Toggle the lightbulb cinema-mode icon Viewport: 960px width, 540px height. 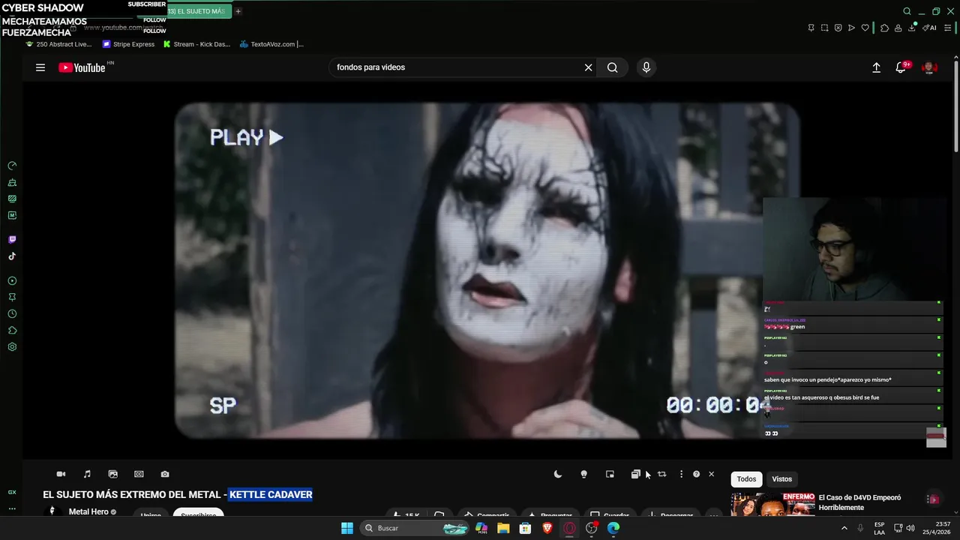coord(584,474)
